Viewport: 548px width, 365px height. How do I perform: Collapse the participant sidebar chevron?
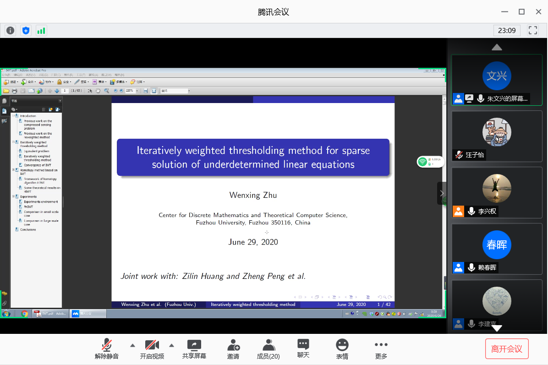point(442,193)
